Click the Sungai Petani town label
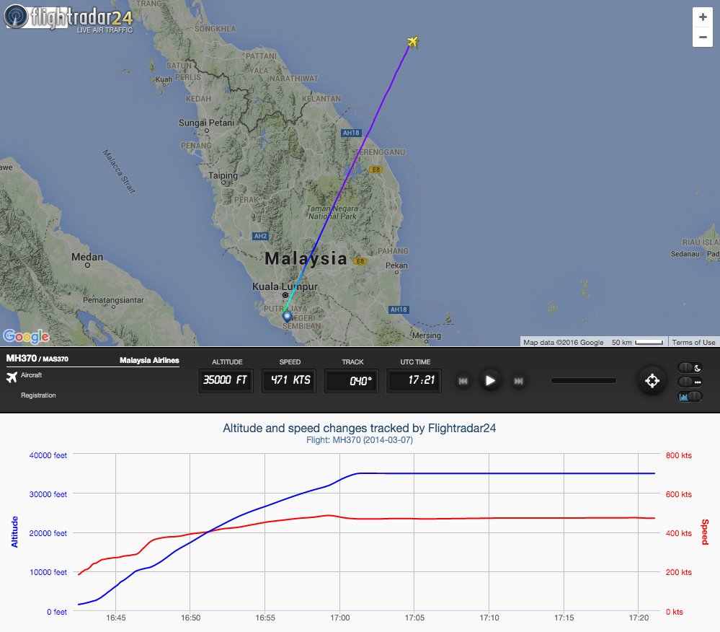 tap(206, 123)
